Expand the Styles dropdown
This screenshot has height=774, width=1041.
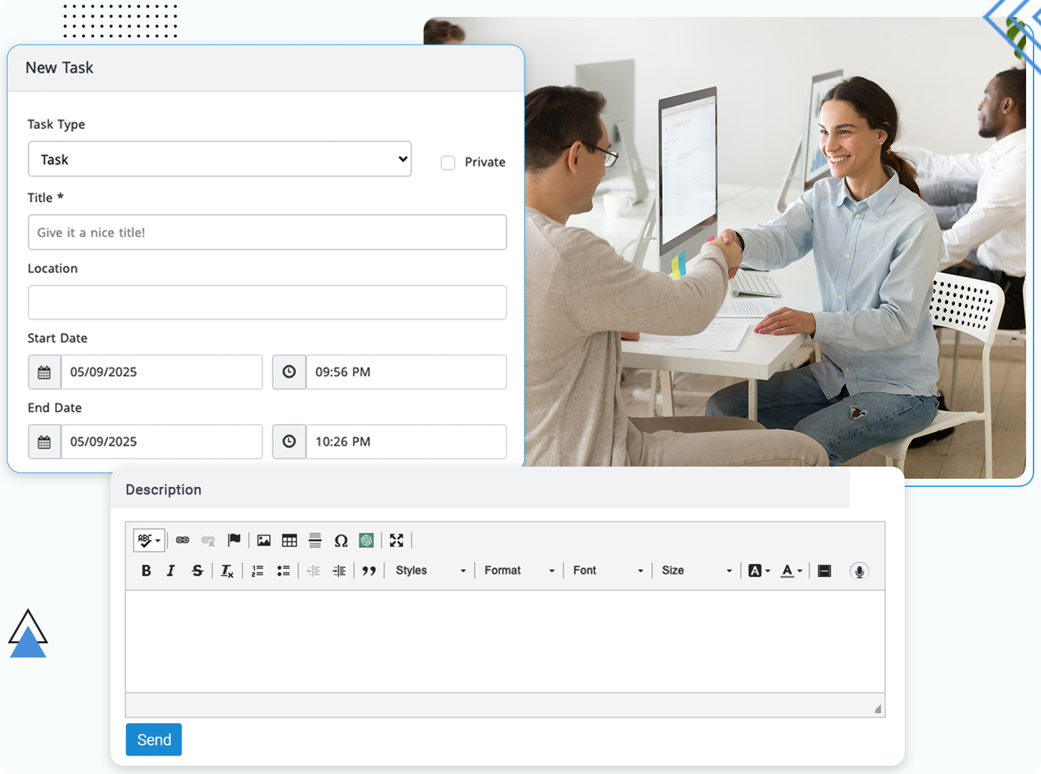tap(431, 571)
